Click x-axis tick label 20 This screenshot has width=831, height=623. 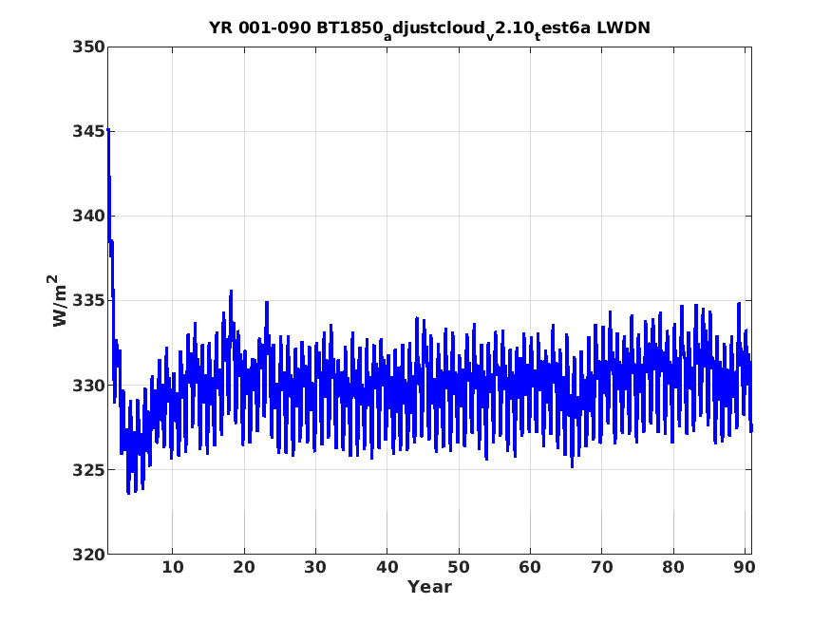pos(244,567)
